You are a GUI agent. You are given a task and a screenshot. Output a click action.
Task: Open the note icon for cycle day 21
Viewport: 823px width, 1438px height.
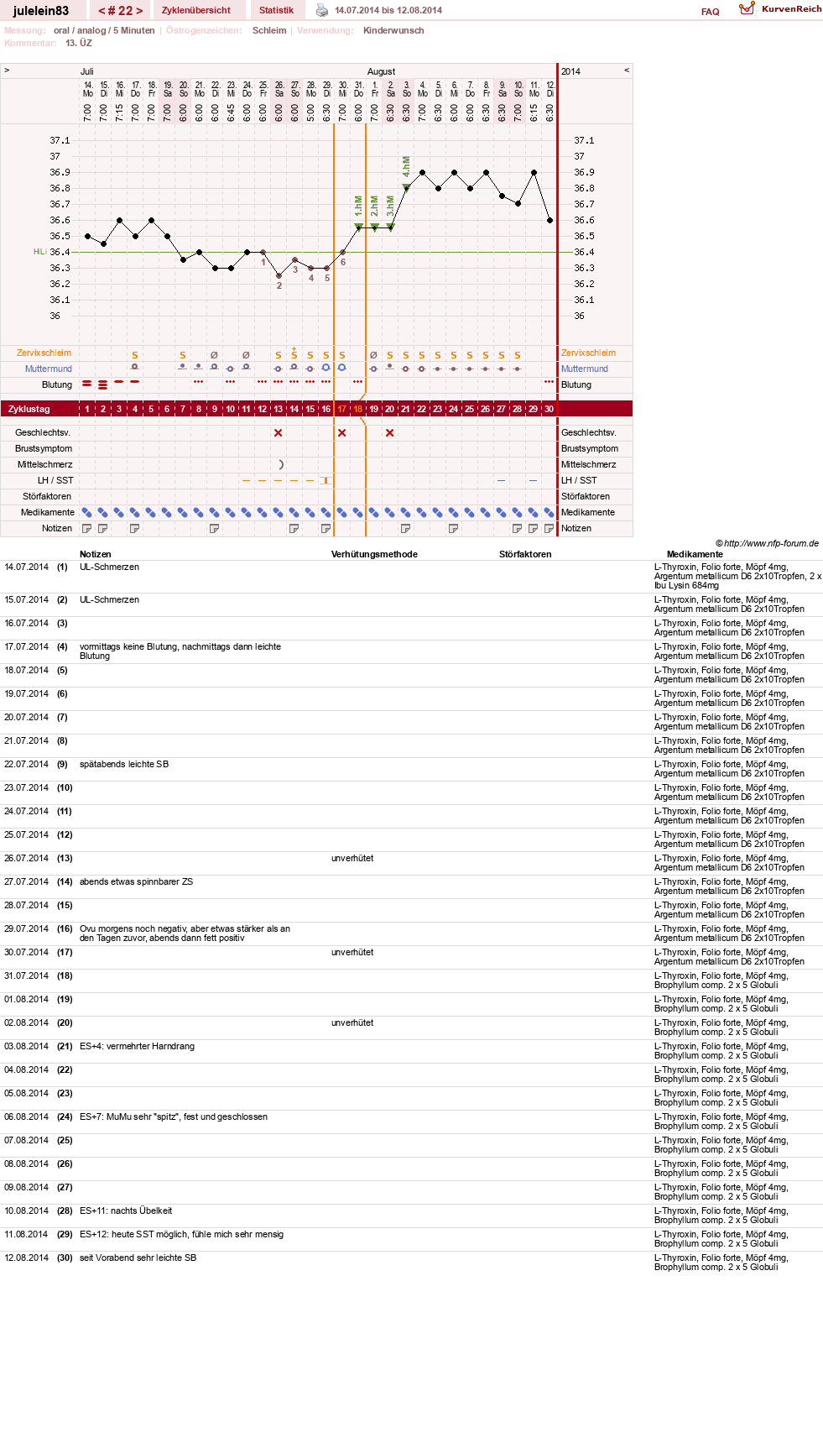click(405, 529)
